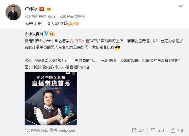Open the @小米商城 account link

coord(34,34)
